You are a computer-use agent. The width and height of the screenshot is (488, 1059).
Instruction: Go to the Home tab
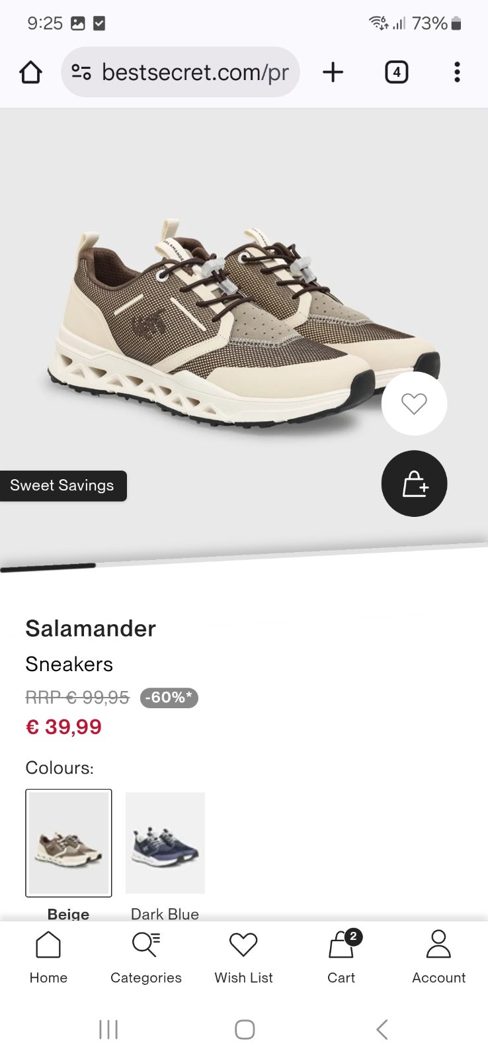(x=48, y=958)
